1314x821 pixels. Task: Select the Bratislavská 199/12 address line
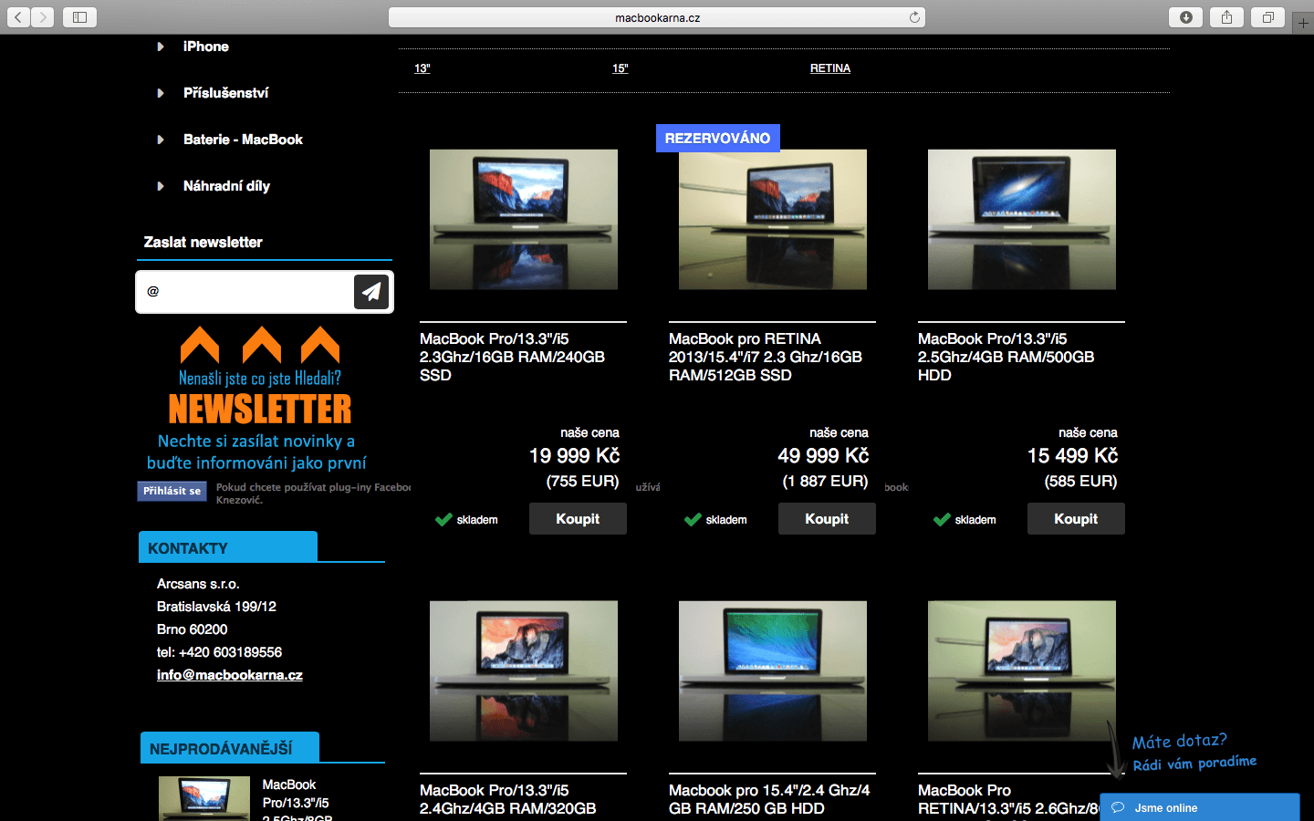tap(216, 607)
